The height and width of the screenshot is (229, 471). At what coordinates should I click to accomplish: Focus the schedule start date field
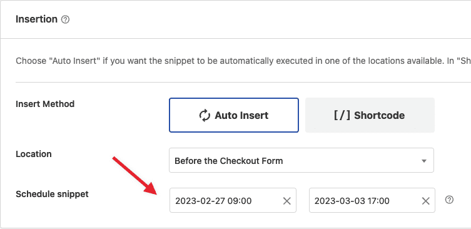tap(233, 200)
